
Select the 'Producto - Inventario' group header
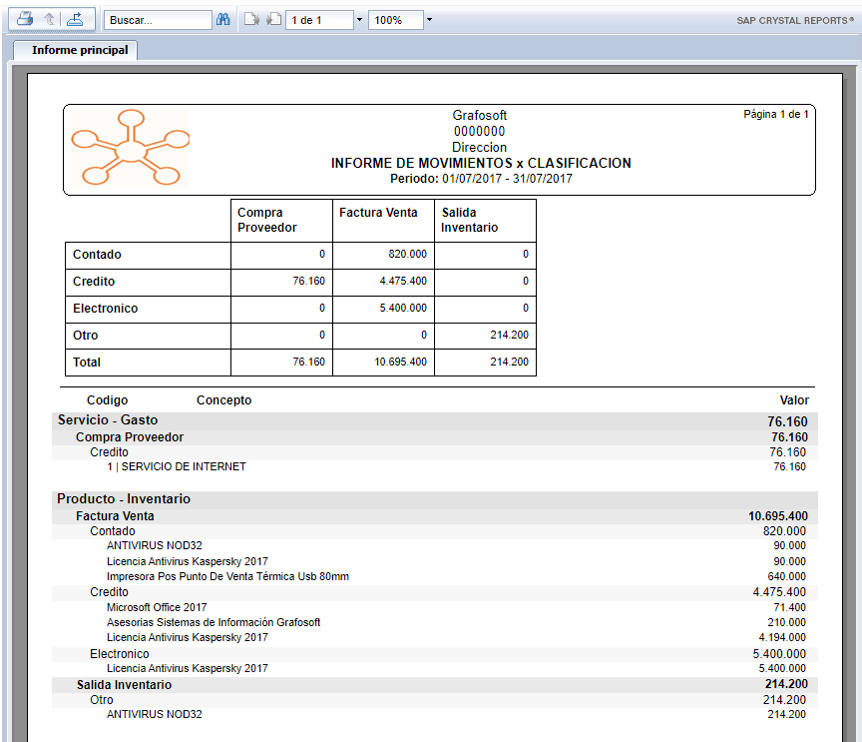[x=123, y=498]
